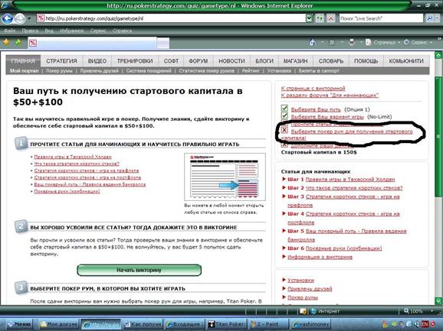This screenshot has width=443, height=331.
Task: Click the page scrollbar up arrow
Action: coord(438,55)
